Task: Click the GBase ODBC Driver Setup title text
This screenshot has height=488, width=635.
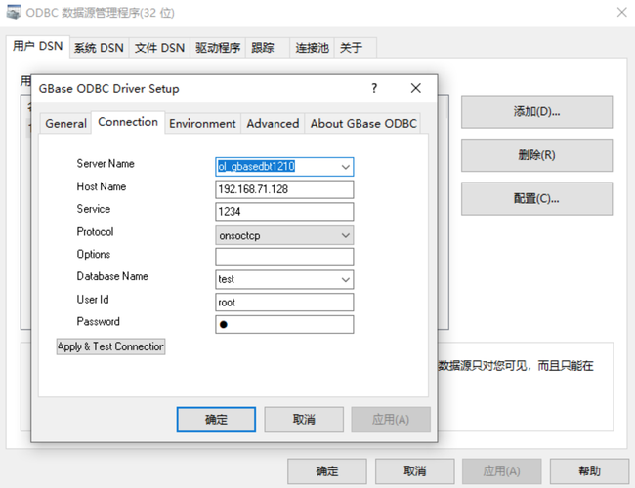Action: coord(109,88)
